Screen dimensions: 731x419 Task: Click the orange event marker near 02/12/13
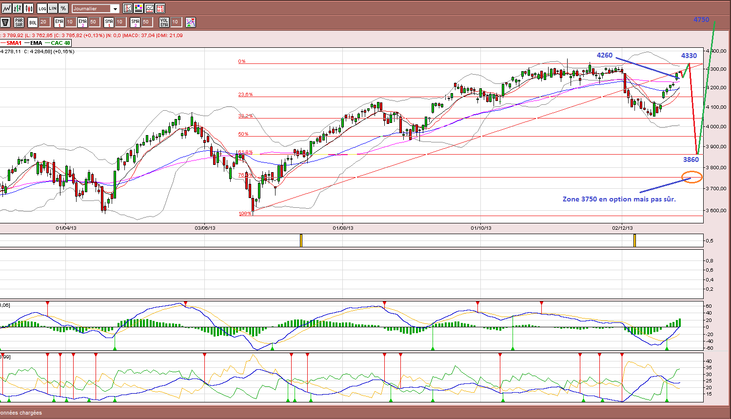[634, 240]
